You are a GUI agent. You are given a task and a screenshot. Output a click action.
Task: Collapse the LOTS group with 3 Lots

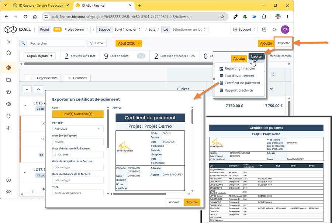click(25, 106)
